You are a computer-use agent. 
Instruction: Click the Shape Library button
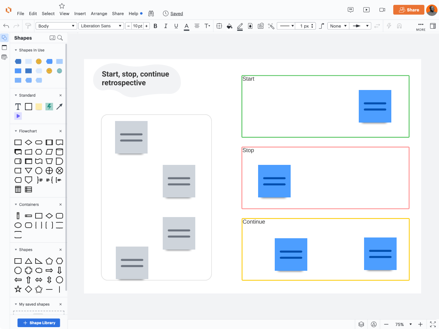point(39,323)
